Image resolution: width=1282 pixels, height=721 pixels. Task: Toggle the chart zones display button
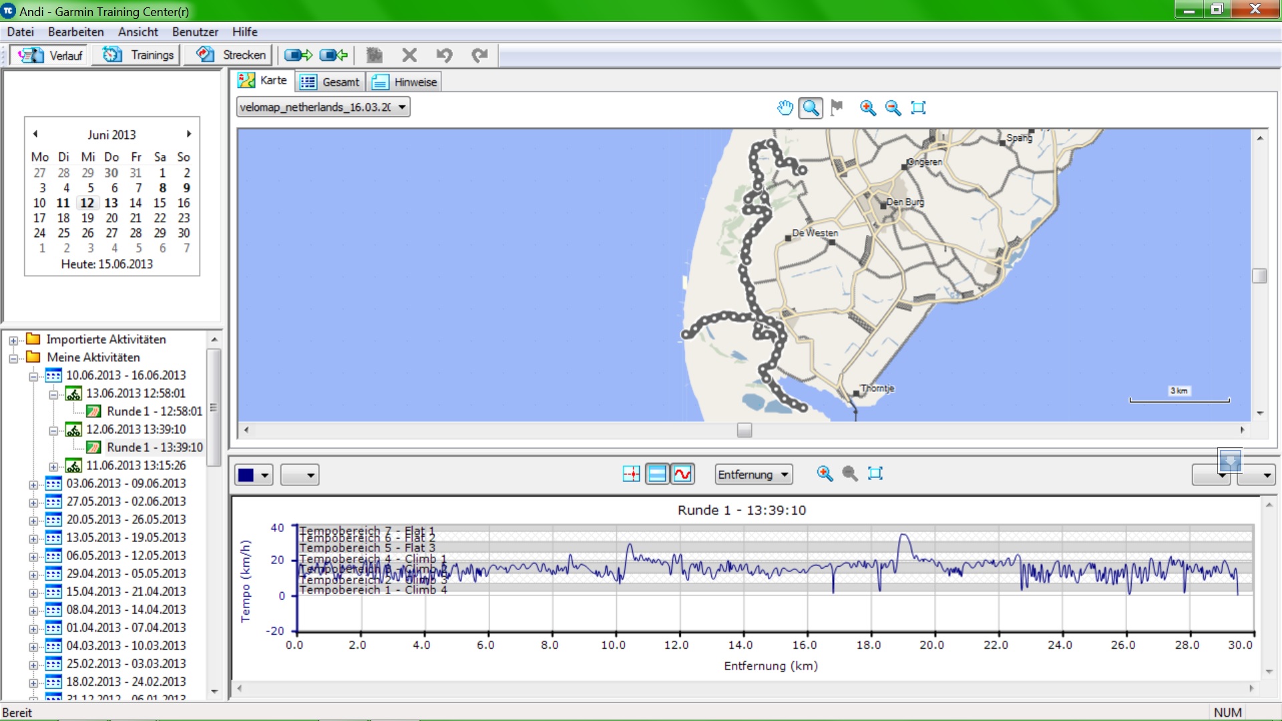(657, 474)
